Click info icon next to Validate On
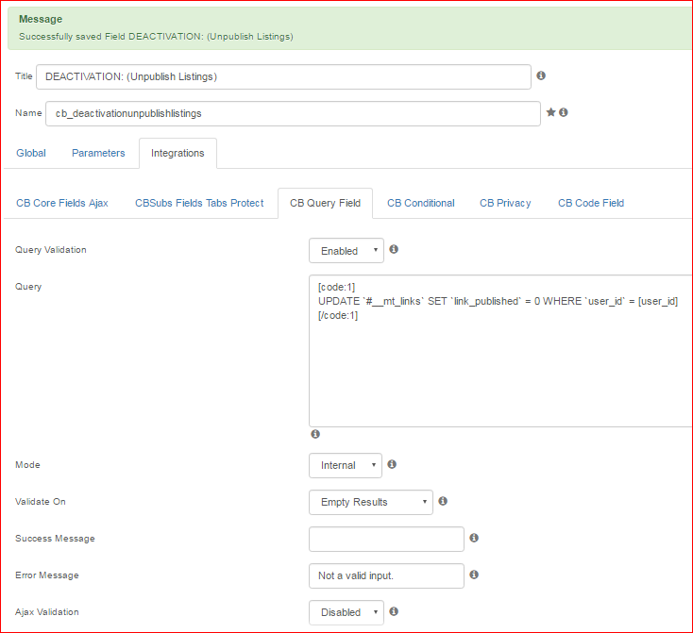This screenshot has width=693, height=633. pyautogui.click(x=443, y=501)
